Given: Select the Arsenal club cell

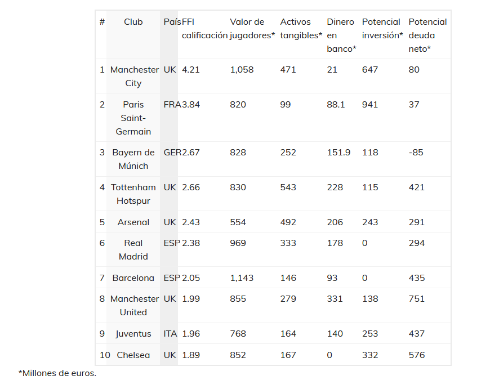Looking at the screenshot, I should (133, 222).
